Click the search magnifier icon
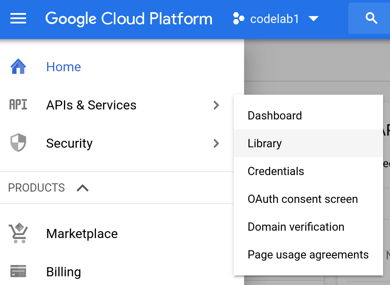390x285 pixels. pyautogui.click(x=371, y=18)
